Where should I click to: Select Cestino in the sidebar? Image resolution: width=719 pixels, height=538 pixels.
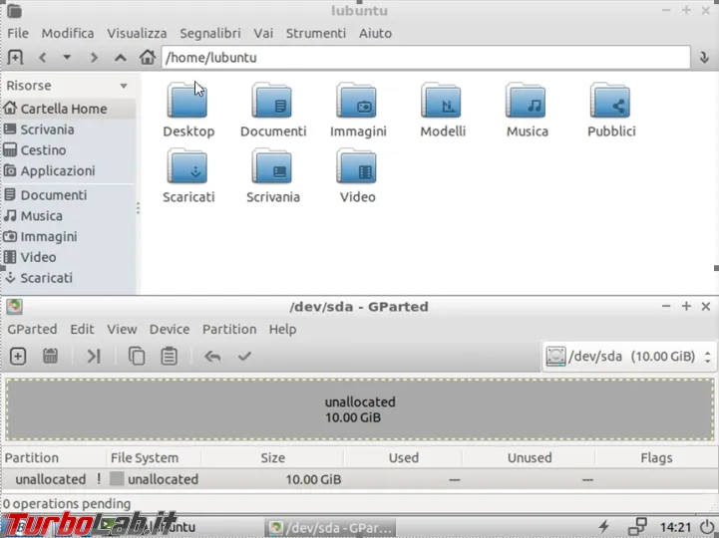coord(43,150)
